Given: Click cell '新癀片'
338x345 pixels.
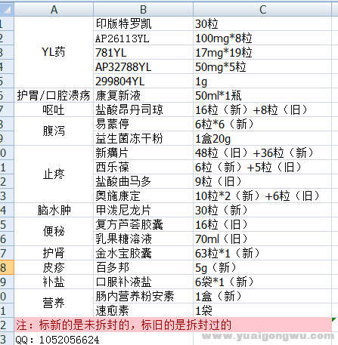Looking at the screenshot, I should [x=143, y=152].
